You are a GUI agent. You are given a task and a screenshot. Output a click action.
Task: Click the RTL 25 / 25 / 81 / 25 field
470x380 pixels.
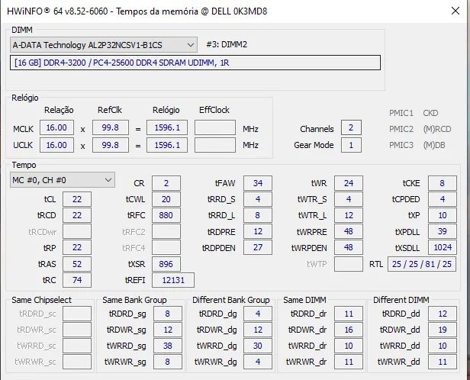coord(422,264)
